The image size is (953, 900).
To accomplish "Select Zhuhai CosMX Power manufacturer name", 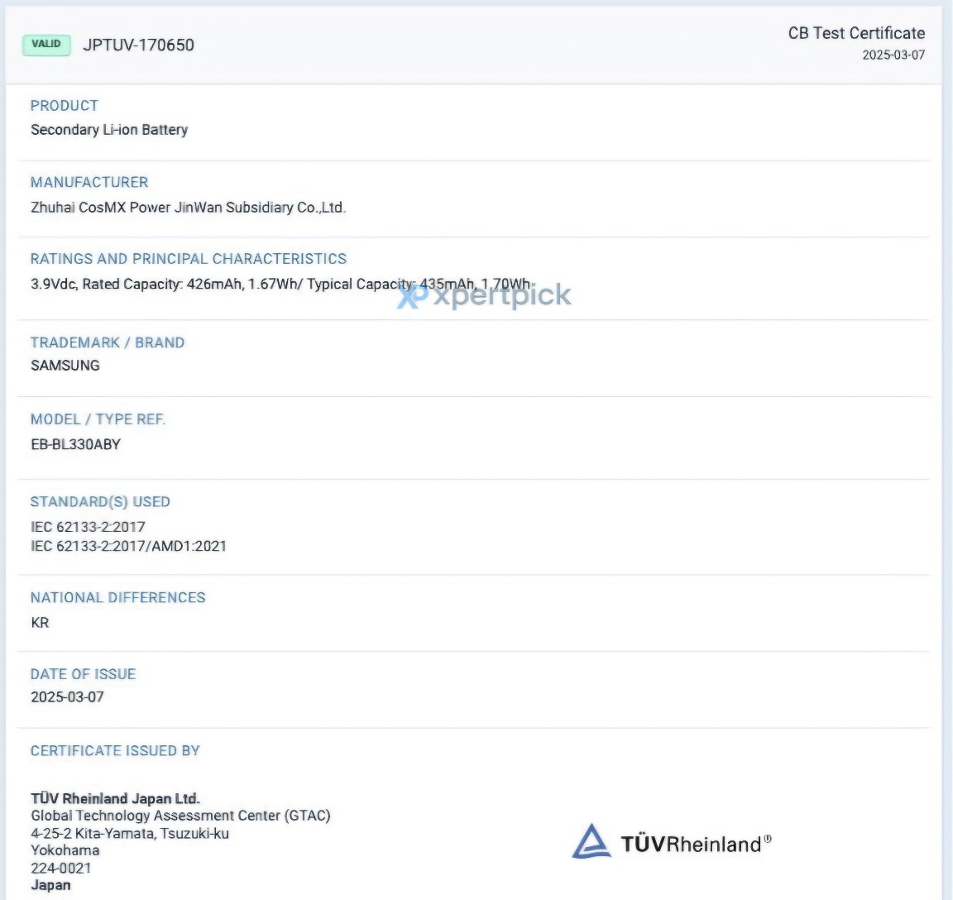I will point(188,208).
